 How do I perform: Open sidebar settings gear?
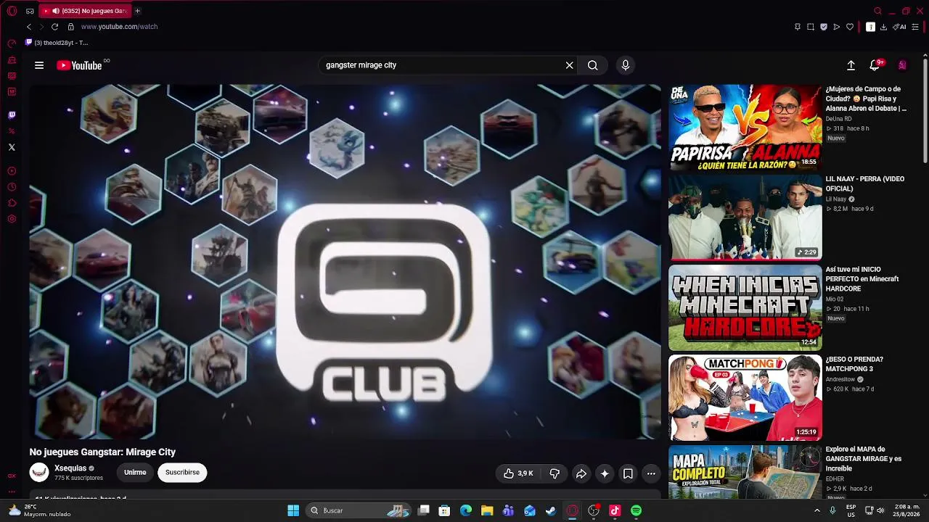(12, 219)
